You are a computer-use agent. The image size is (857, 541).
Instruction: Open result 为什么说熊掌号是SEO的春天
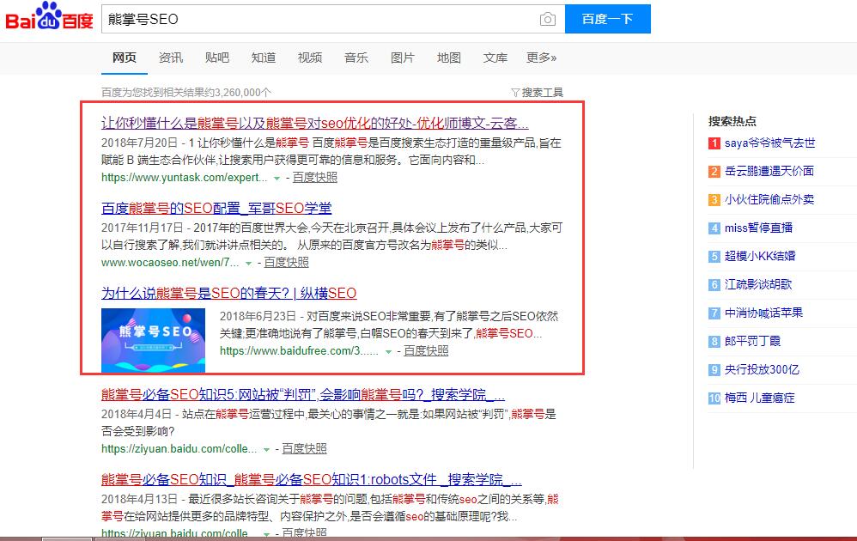pyautogui.click(x=228, y=293)
